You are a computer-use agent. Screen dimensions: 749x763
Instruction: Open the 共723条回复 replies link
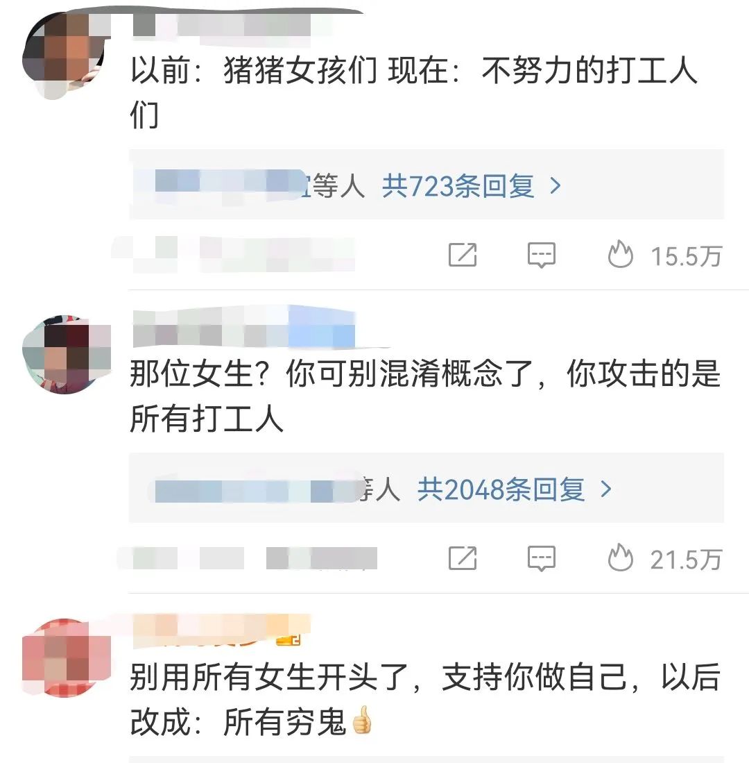458,186
